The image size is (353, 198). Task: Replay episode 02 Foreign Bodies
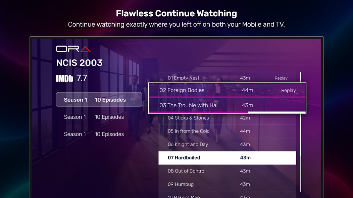pos(288,90)
